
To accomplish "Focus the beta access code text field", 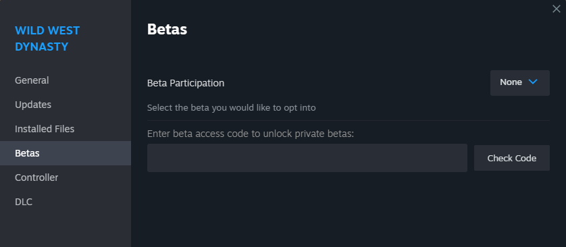I will click(307, 158).
